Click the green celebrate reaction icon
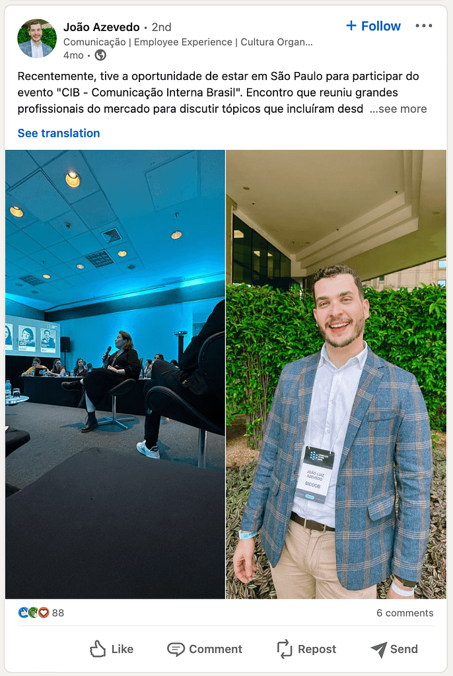 [x=33, y=613]
